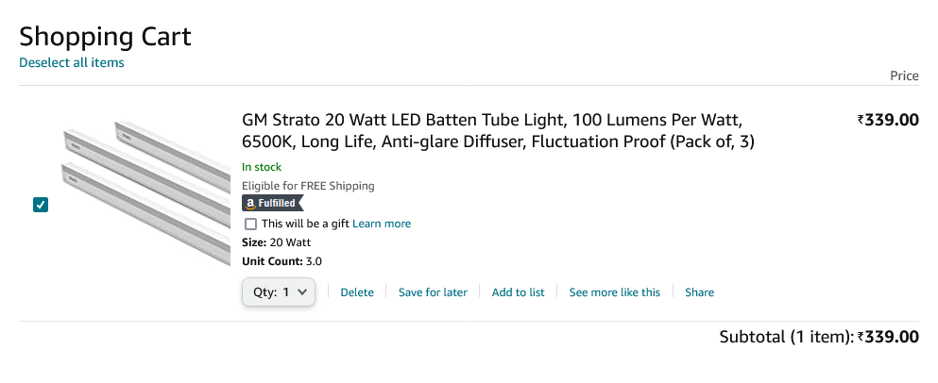The image size is (938, 383).
Task: Click the Amazon Fulfilled badge icon
Action: [x=273, y=203]
